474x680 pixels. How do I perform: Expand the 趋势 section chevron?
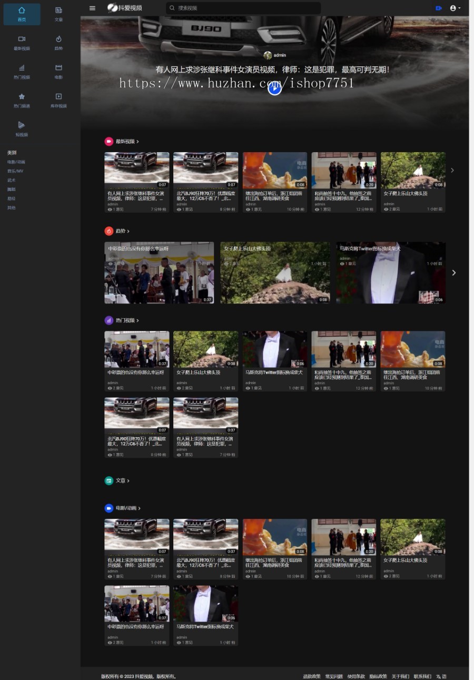point(128,231)
